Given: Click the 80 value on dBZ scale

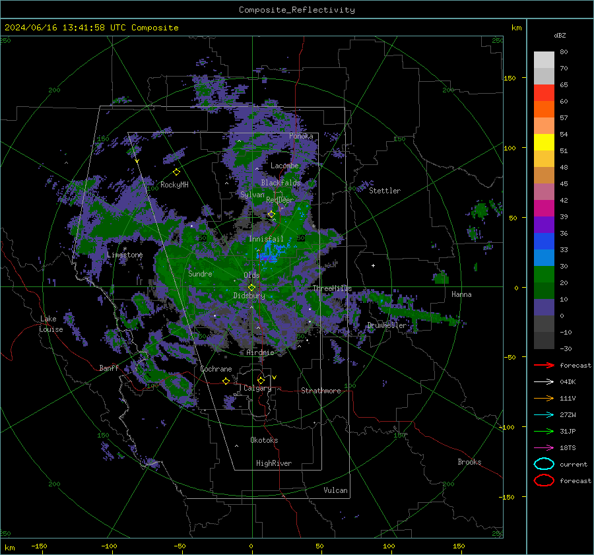Looking at the screenshot, I should click(564, 52).
